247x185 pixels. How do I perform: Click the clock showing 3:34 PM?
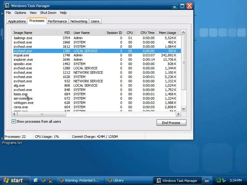click(x=236, y=180)
